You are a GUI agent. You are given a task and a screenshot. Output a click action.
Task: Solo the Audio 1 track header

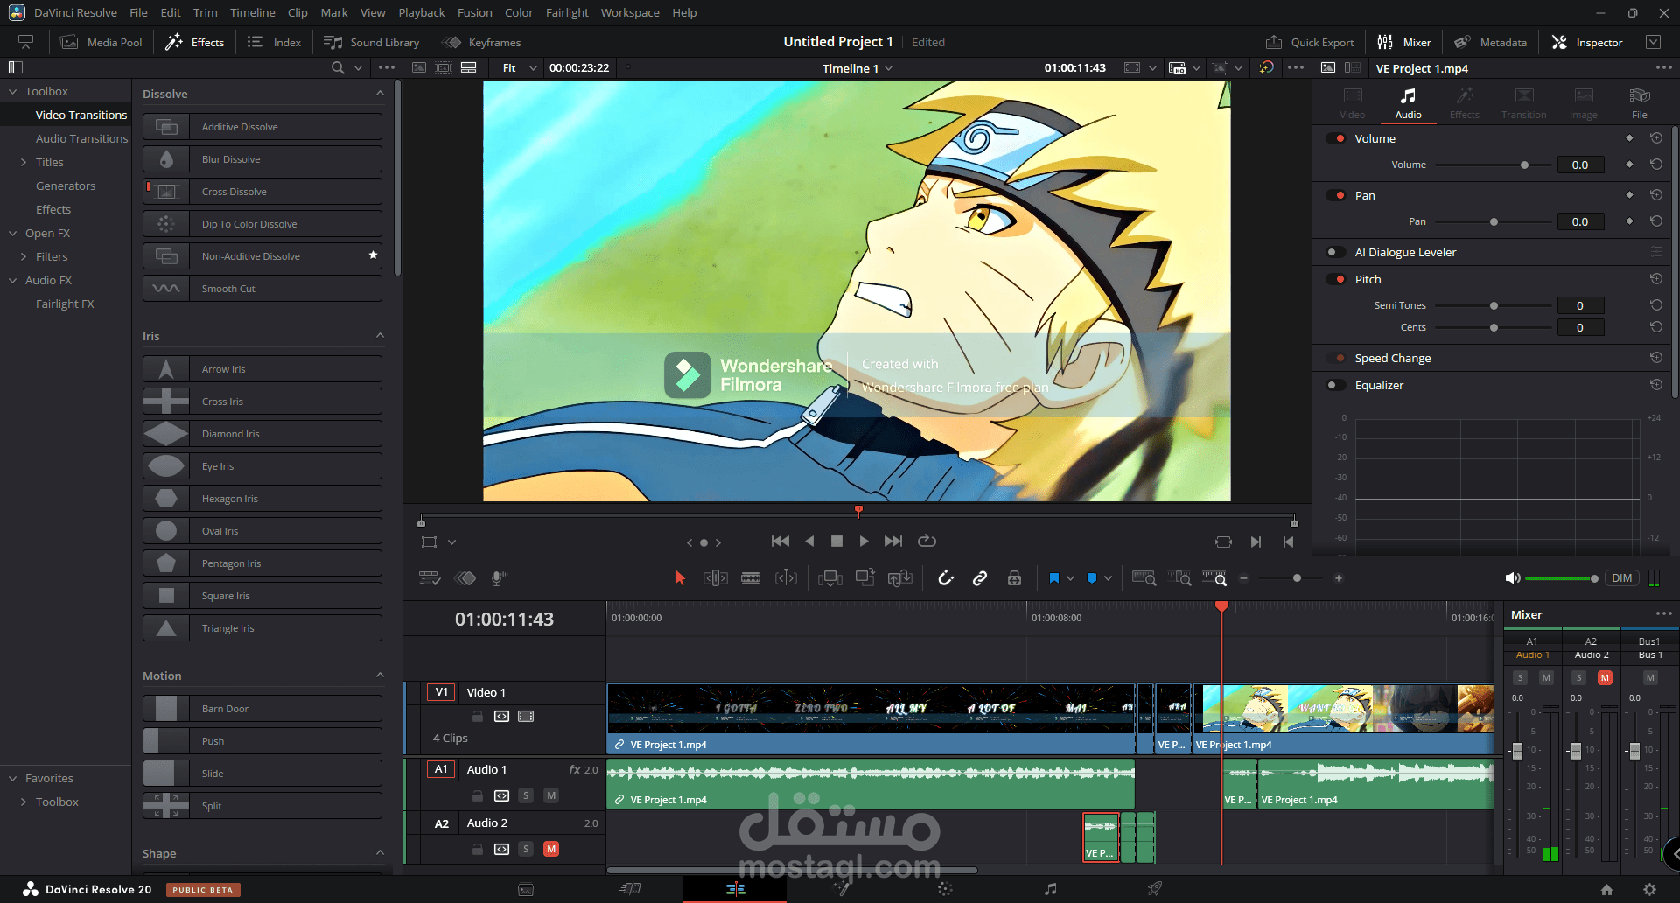pos(526,795)
